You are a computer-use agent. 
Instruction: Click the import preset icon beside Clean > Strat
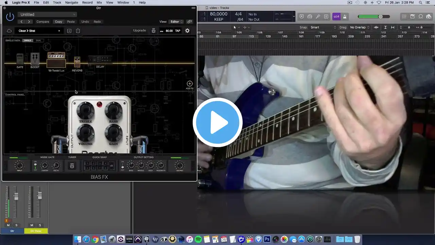pos(69,31)
